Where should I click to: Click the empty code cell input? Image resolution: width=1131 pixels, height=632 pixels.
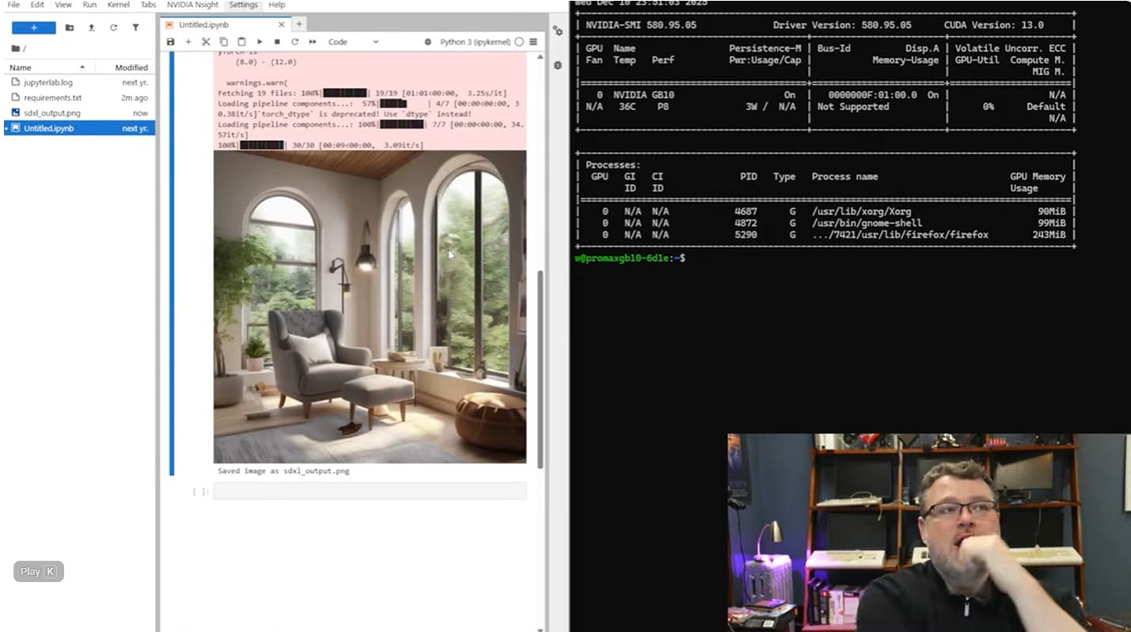370,491
